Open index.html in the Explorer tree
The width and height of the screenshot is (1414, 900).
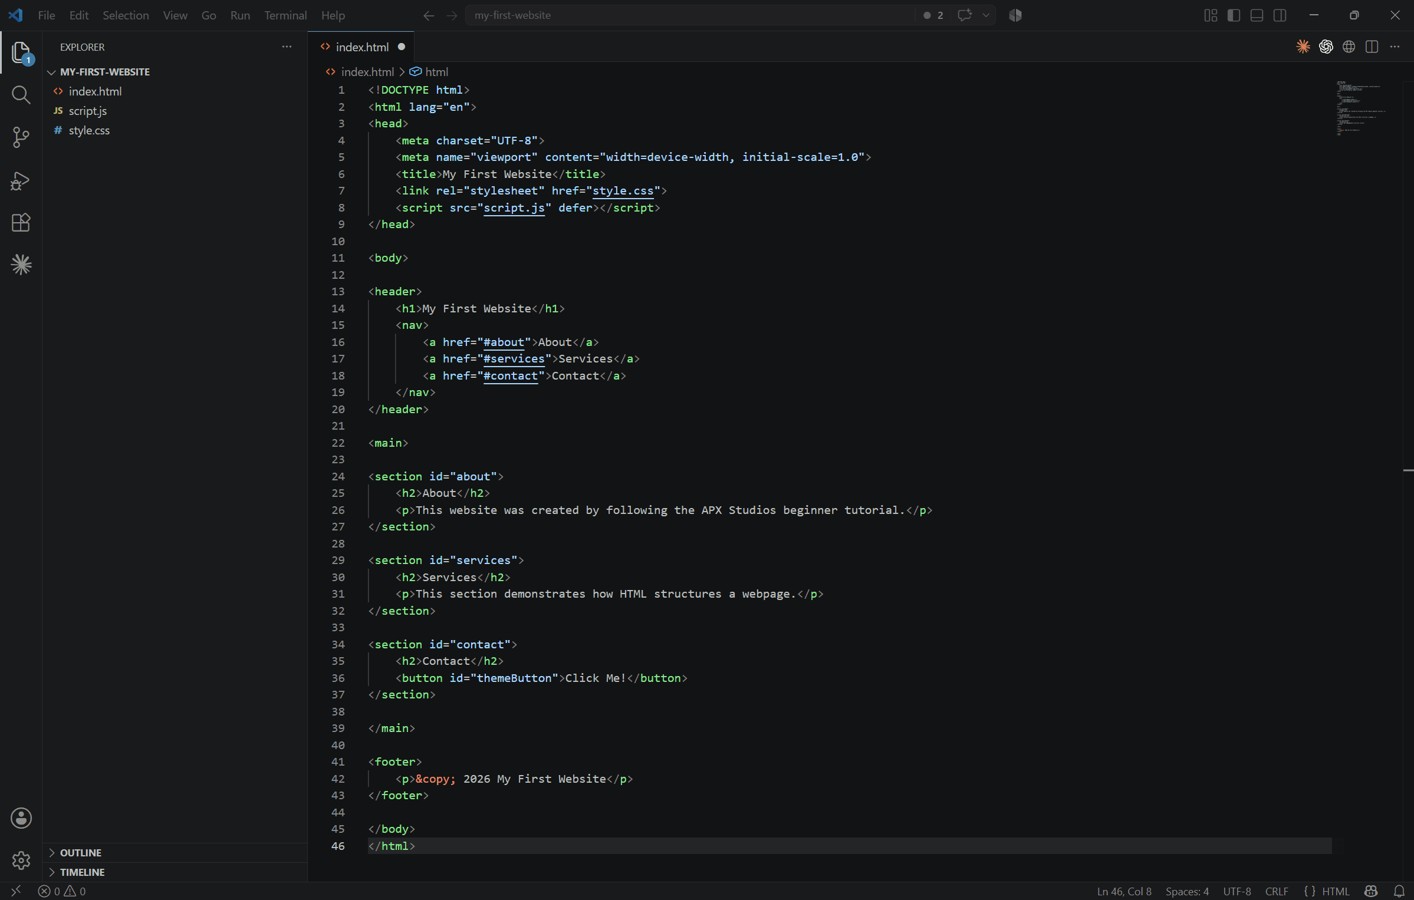[175, 91]
